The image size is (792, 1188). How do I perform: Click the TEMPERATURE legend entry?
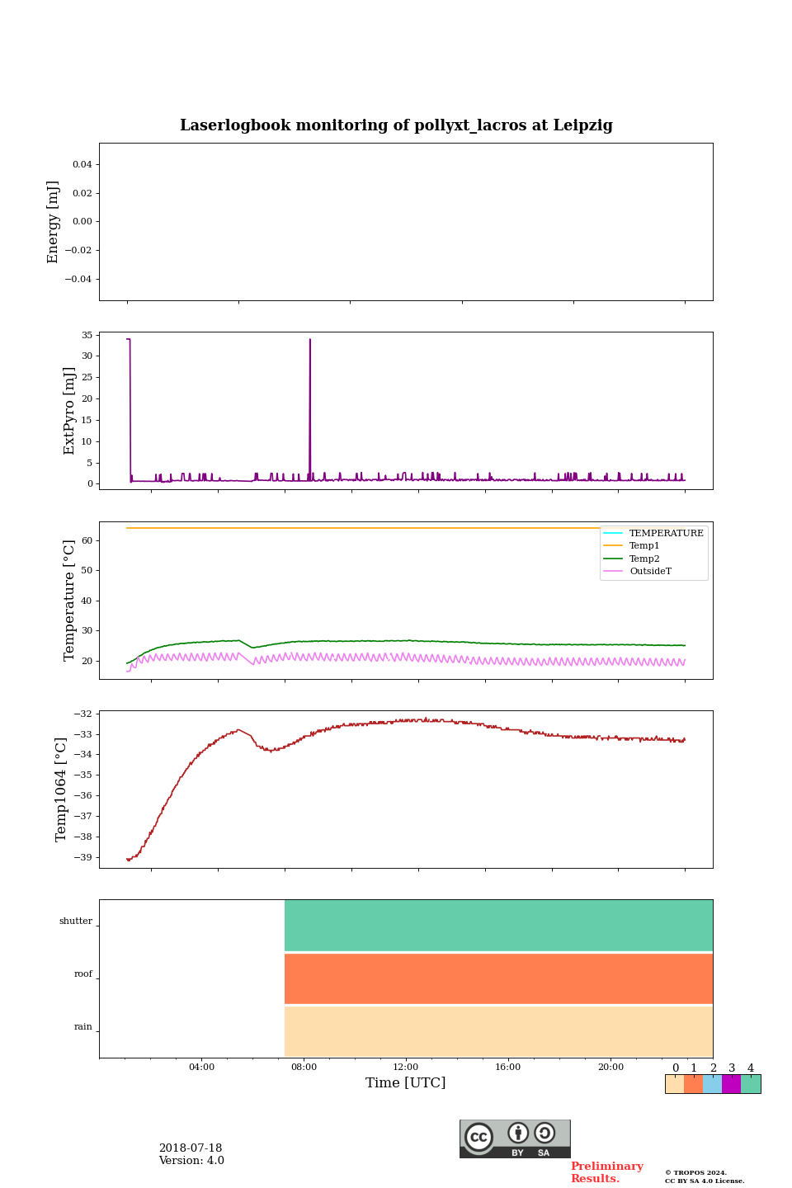653,533
